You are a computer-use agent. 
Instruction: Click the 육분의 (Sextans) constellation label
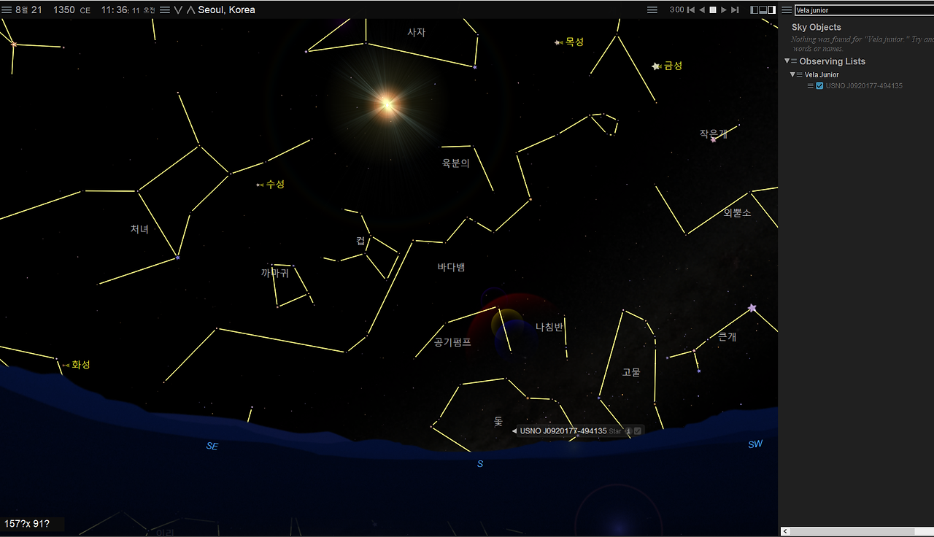[x=455, y=163]
